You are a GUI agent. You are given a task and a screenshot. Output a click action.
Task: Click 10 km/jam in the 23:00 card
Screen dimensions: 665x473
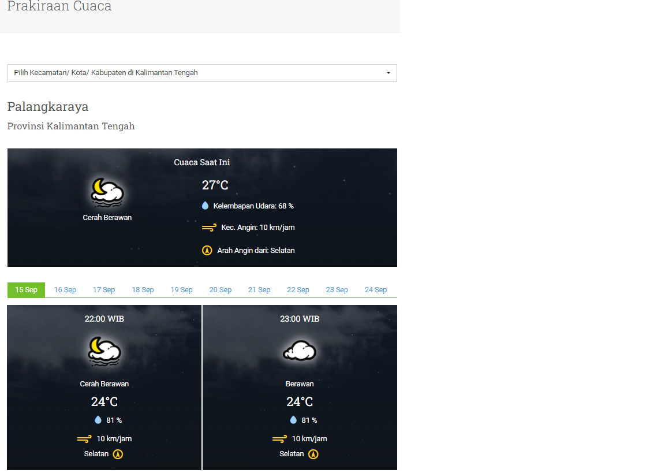tap(309, 439)
